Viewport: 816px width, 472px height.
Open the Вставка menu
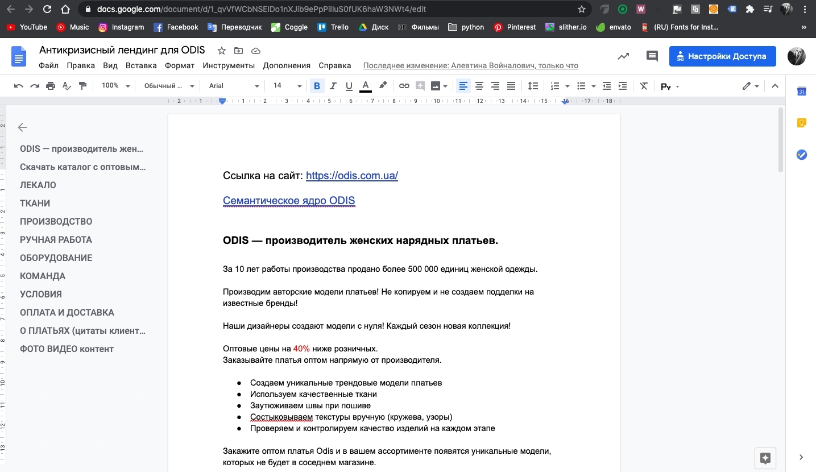(x=141, y=65)
